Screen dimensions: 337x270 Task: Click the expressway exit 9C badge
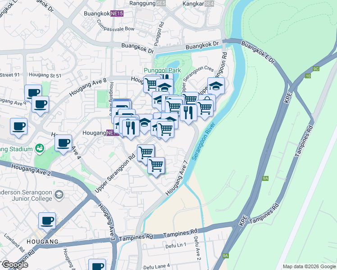pos(316,69)
